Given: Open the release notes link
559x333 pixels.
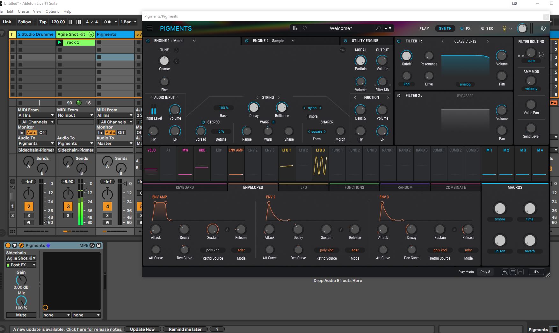Looking at the screenshot, I should click(94, 329).
